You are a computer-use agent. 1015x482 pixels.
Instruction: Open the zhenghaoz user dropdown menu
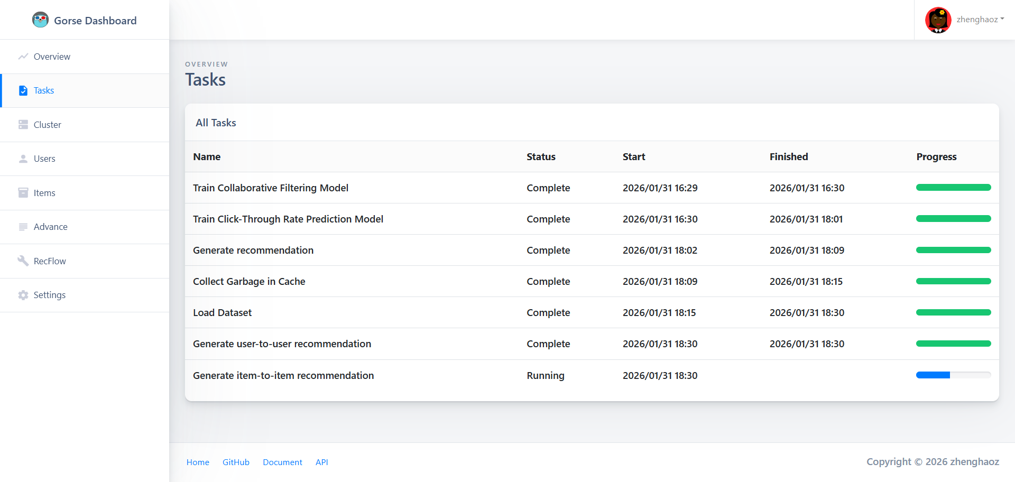click(x=980, y=20)
